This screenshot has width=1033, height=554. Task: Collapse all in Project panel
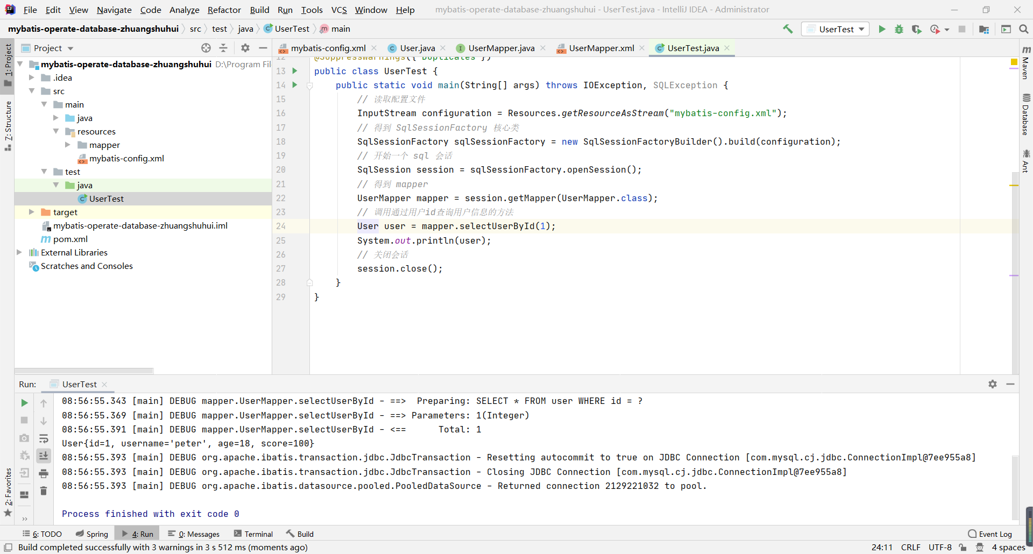(x=223, y=48)
